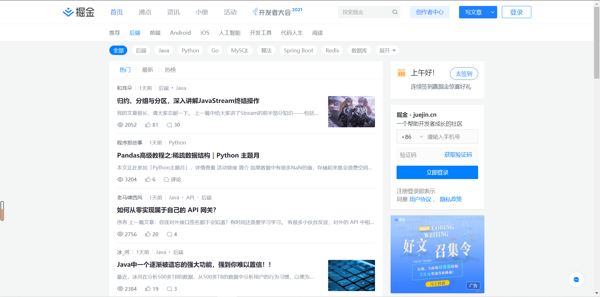Open 沸点 nav item
Viewport: 600px width, 297px height.
pos(145,12)
